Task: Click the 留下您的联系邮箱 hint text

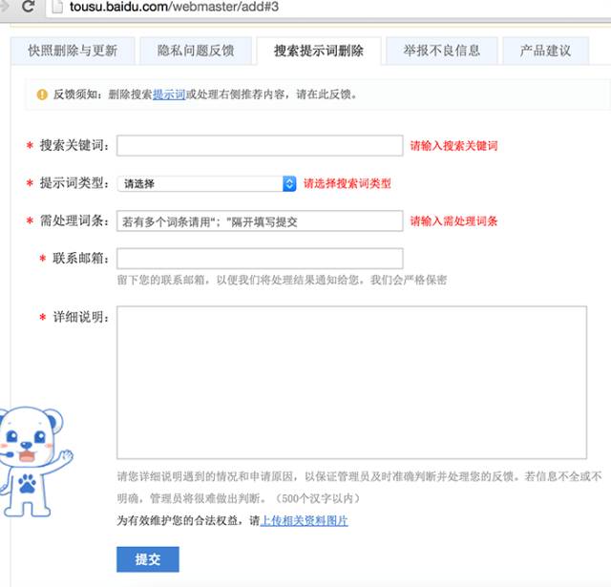Action: (x=283, y=280)
